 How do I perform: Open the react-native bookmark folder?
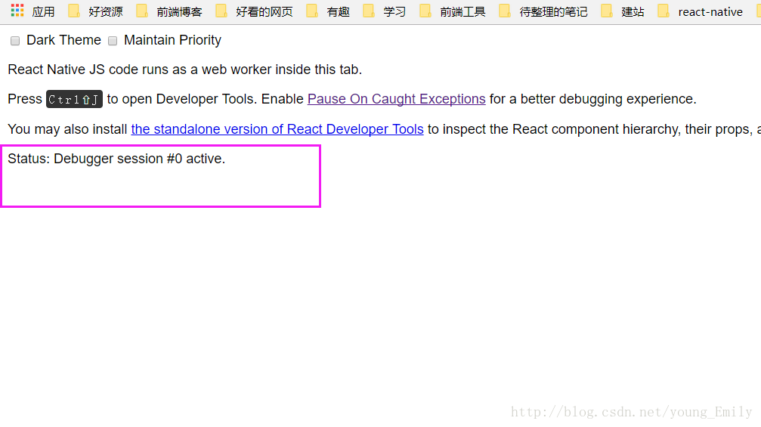tap(700, 11)
